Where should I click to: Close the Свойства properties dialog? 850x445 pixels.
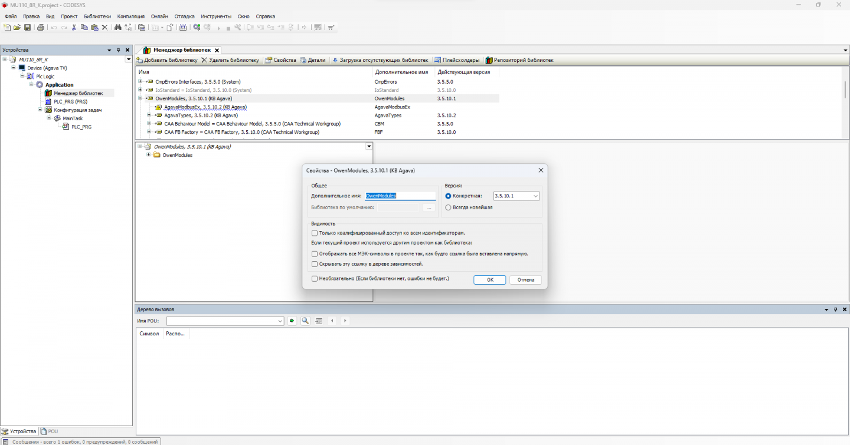541,170
